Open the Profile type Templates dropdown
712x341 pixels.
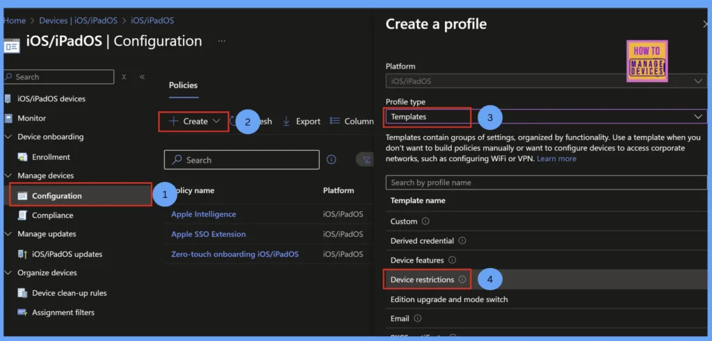(547, 117)
